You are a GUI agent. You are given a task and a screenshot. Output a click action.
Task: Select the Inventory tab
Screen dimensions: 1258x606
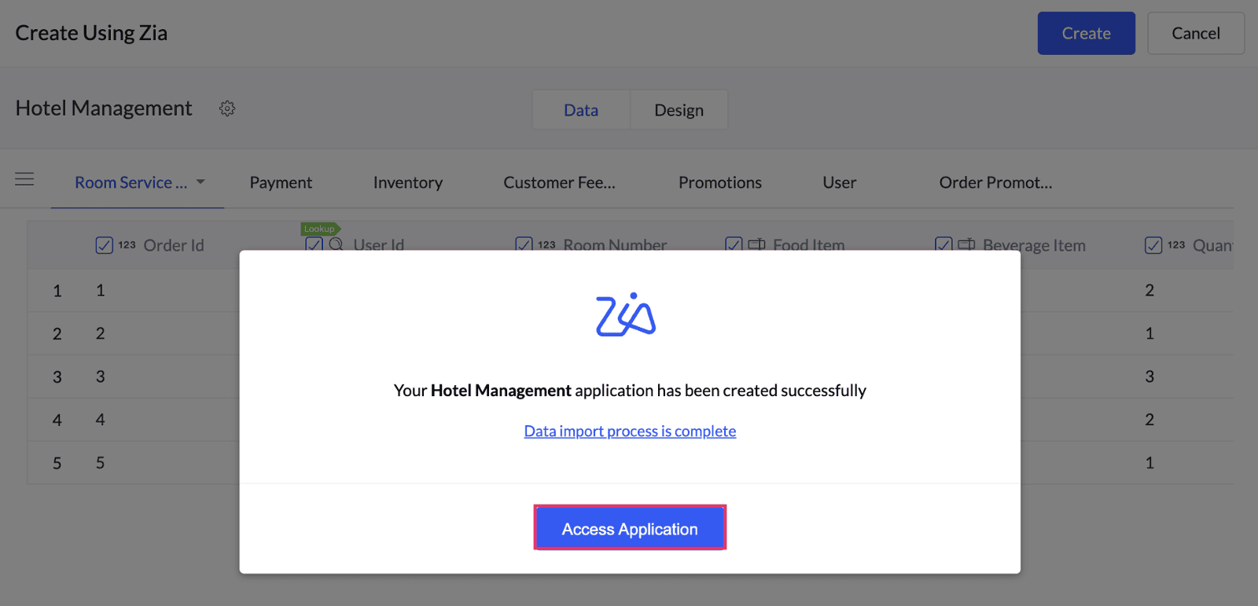coord(407,182)
